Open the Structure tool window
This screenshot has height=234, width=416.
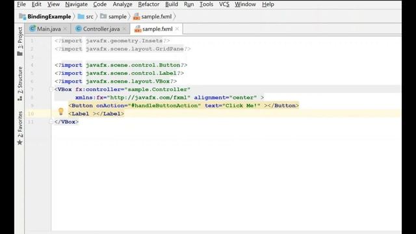coord(20,83)
